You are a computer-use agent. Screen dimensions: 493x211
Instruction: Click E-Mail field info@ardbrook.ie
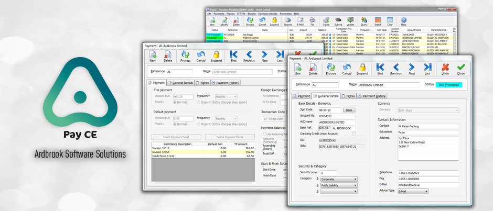click(x=428, y=185)
